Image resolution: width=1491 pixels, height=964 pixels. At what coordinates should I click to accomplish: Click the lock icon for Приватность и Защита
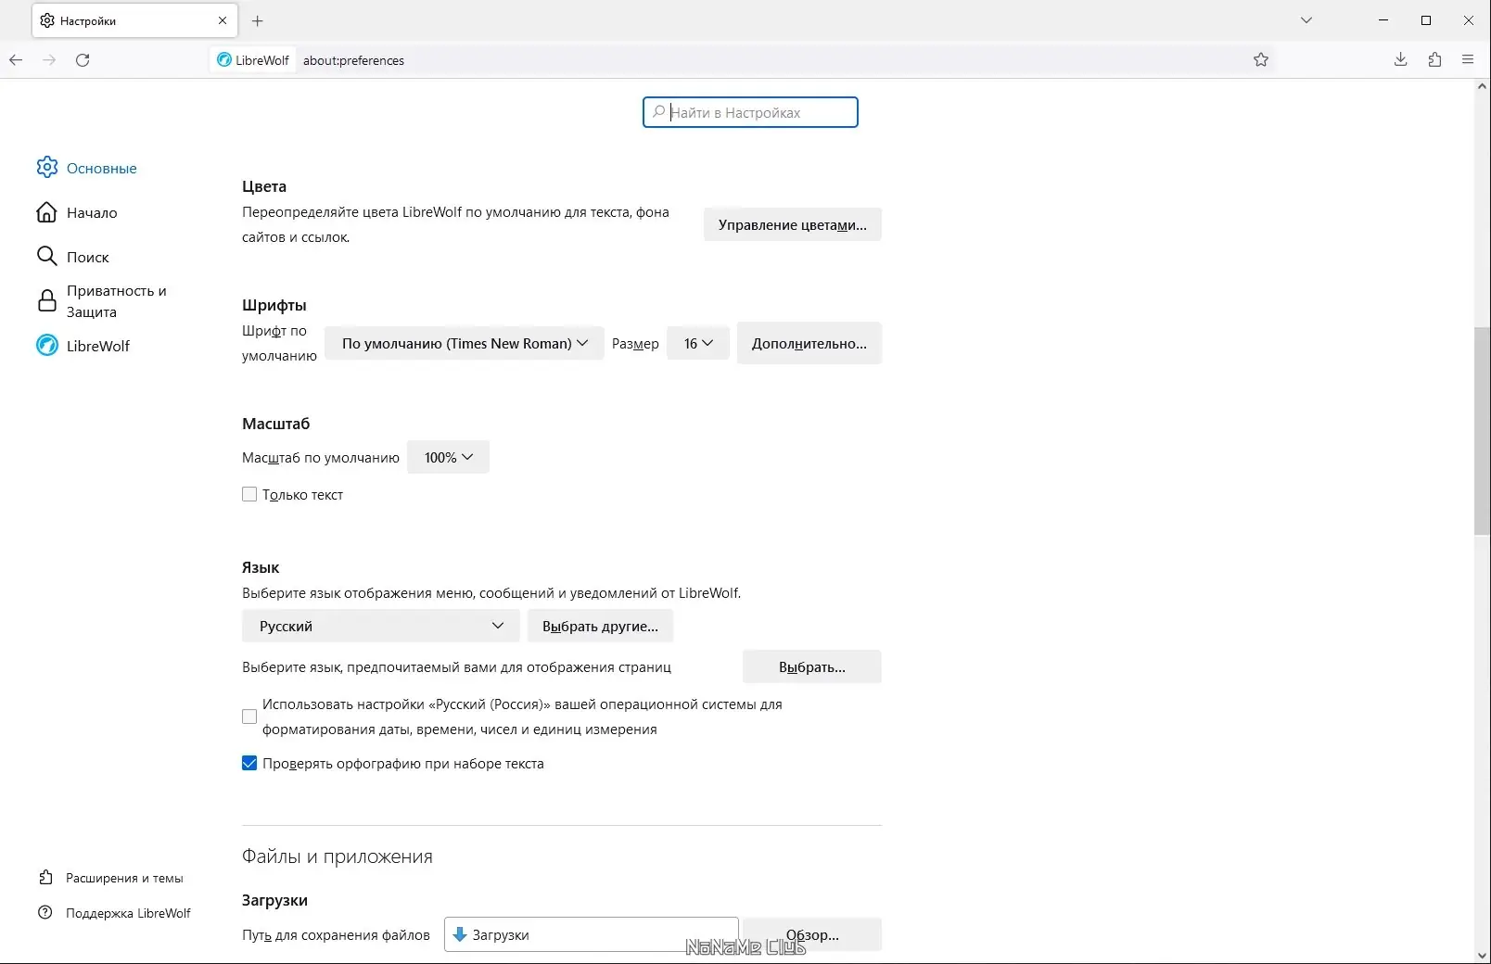(47, 301)
